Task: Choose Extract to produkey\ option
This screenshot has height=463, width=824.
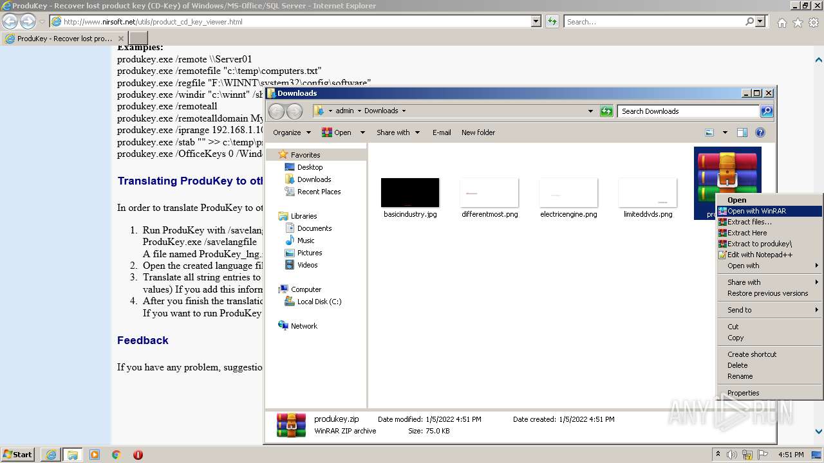Action: pyautogui.click(x=770, y=244)
